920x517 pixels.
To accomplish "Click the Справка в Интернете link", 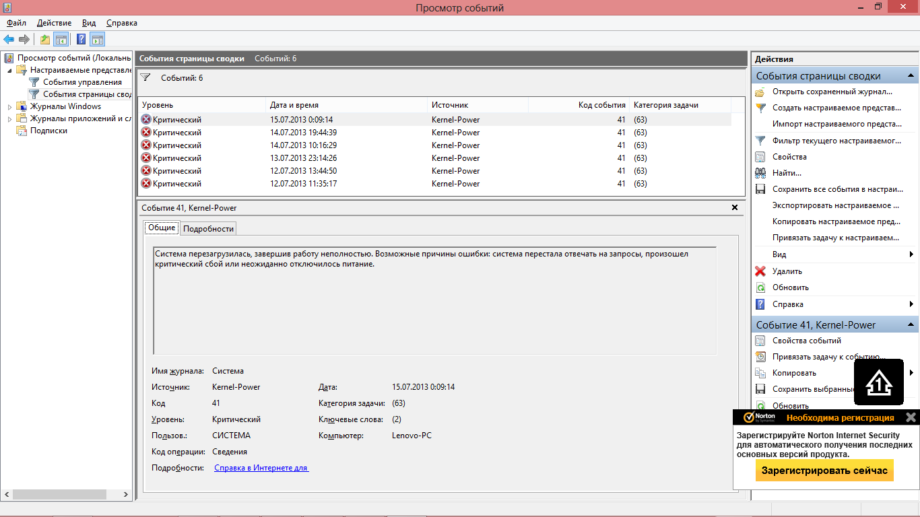I will tap(261, 468).
